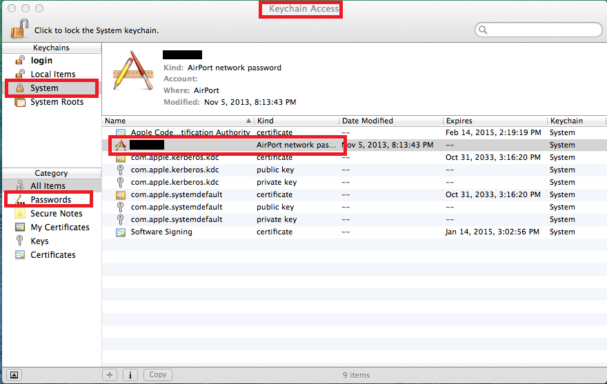Toggle the preview pane button at bottom left

coord(14,375)
